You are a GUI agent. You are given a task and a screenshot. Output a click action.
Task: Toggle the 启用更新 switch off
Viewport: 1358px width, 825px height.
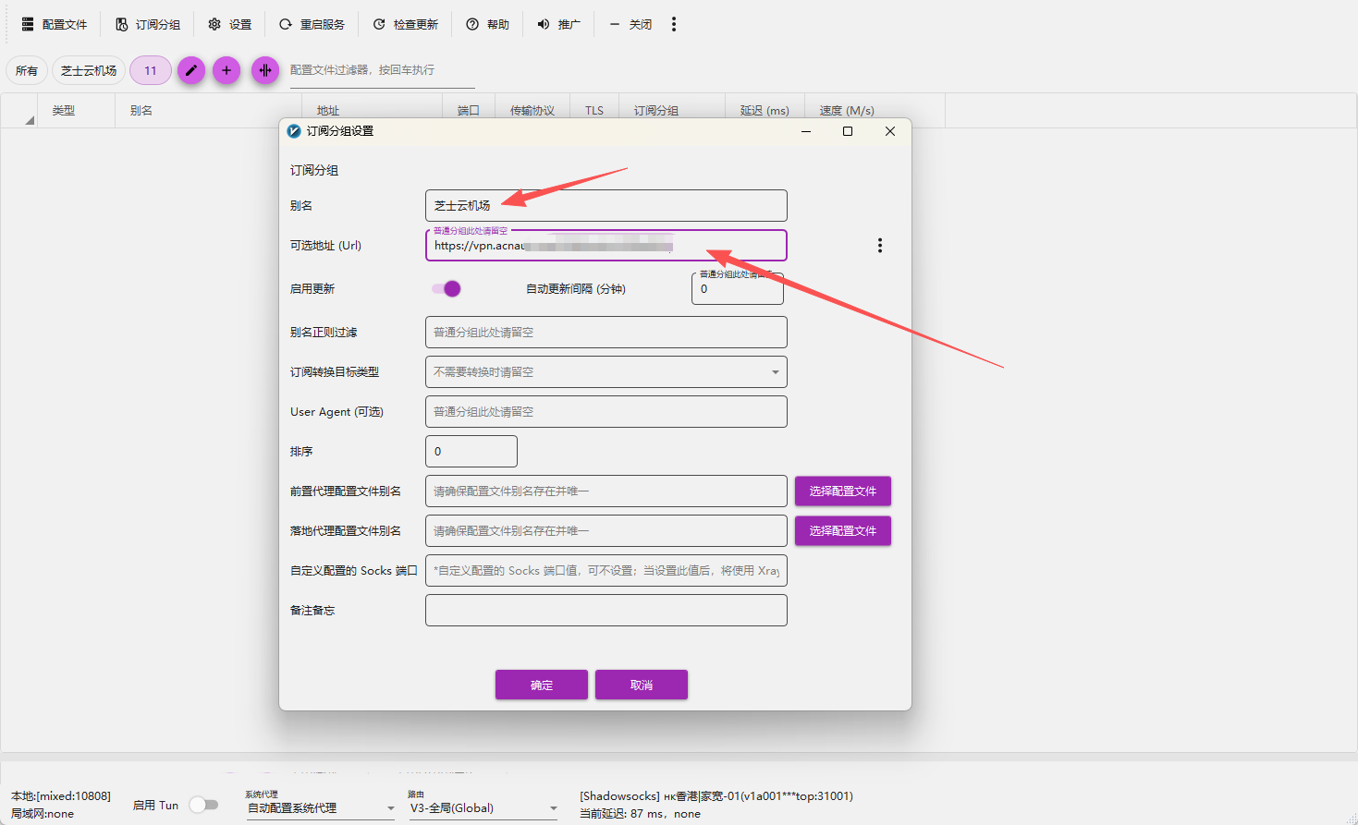pos(447,289)
